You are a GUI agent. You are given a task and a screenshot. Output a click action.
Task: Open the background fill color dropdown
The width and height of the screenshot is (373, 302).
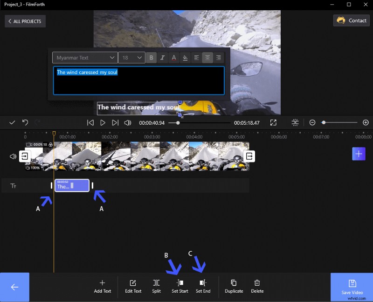tap(185, 57)
